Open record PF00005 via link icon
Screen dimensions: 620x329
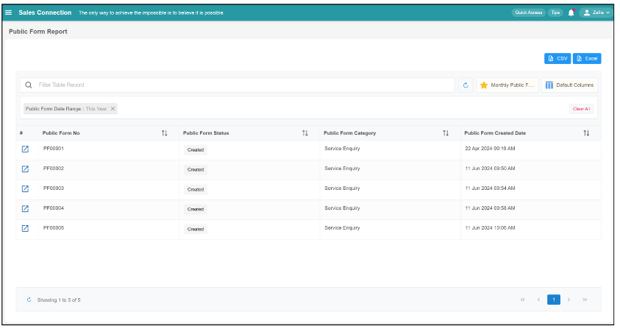coord(25,228)
